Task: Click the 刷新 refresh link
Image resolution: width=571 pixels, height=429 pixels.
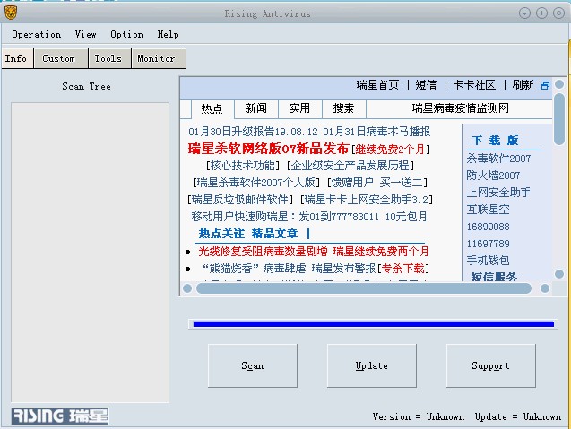Action: pyautogui.click(x=523, y=85)
